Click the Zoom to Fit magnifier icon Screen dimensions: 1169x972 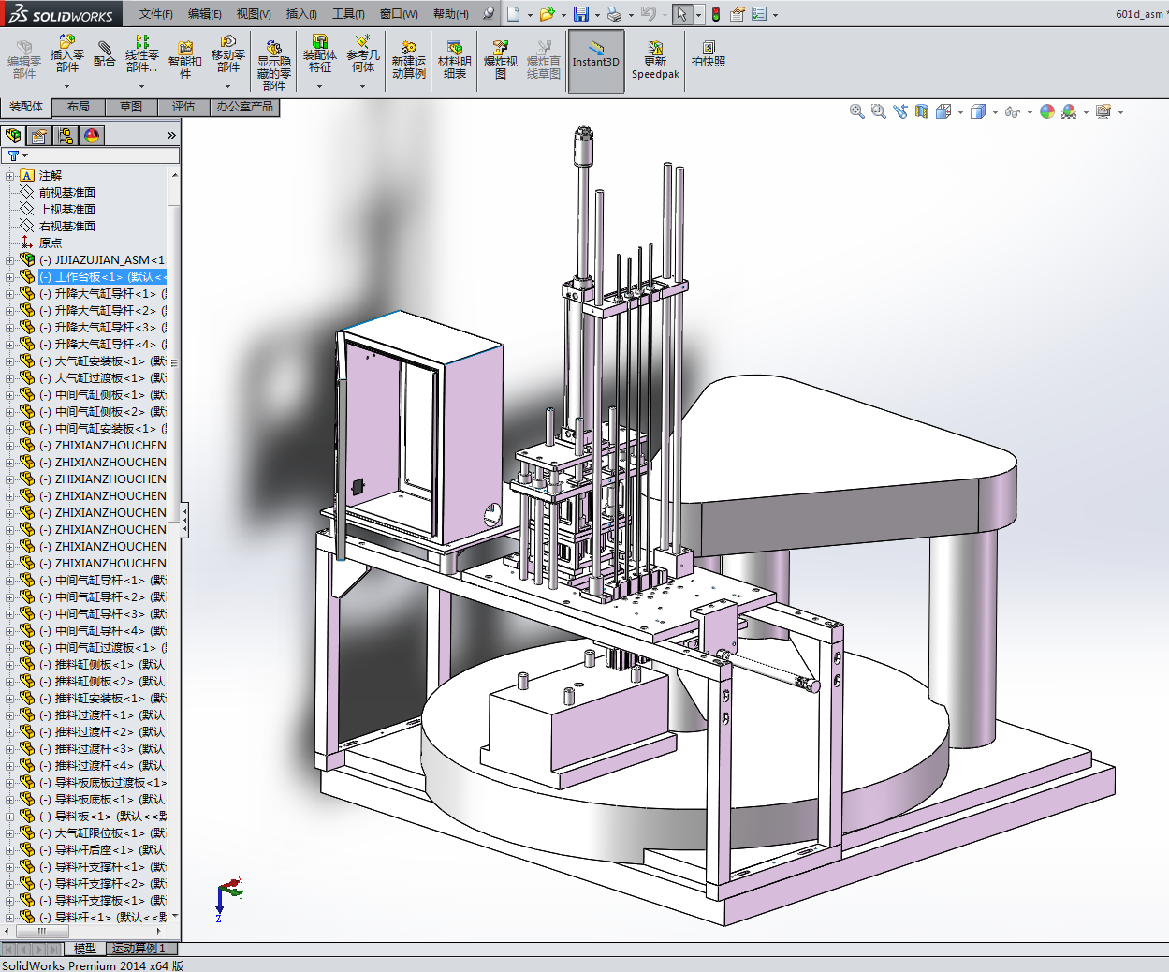tap(856, 111)
